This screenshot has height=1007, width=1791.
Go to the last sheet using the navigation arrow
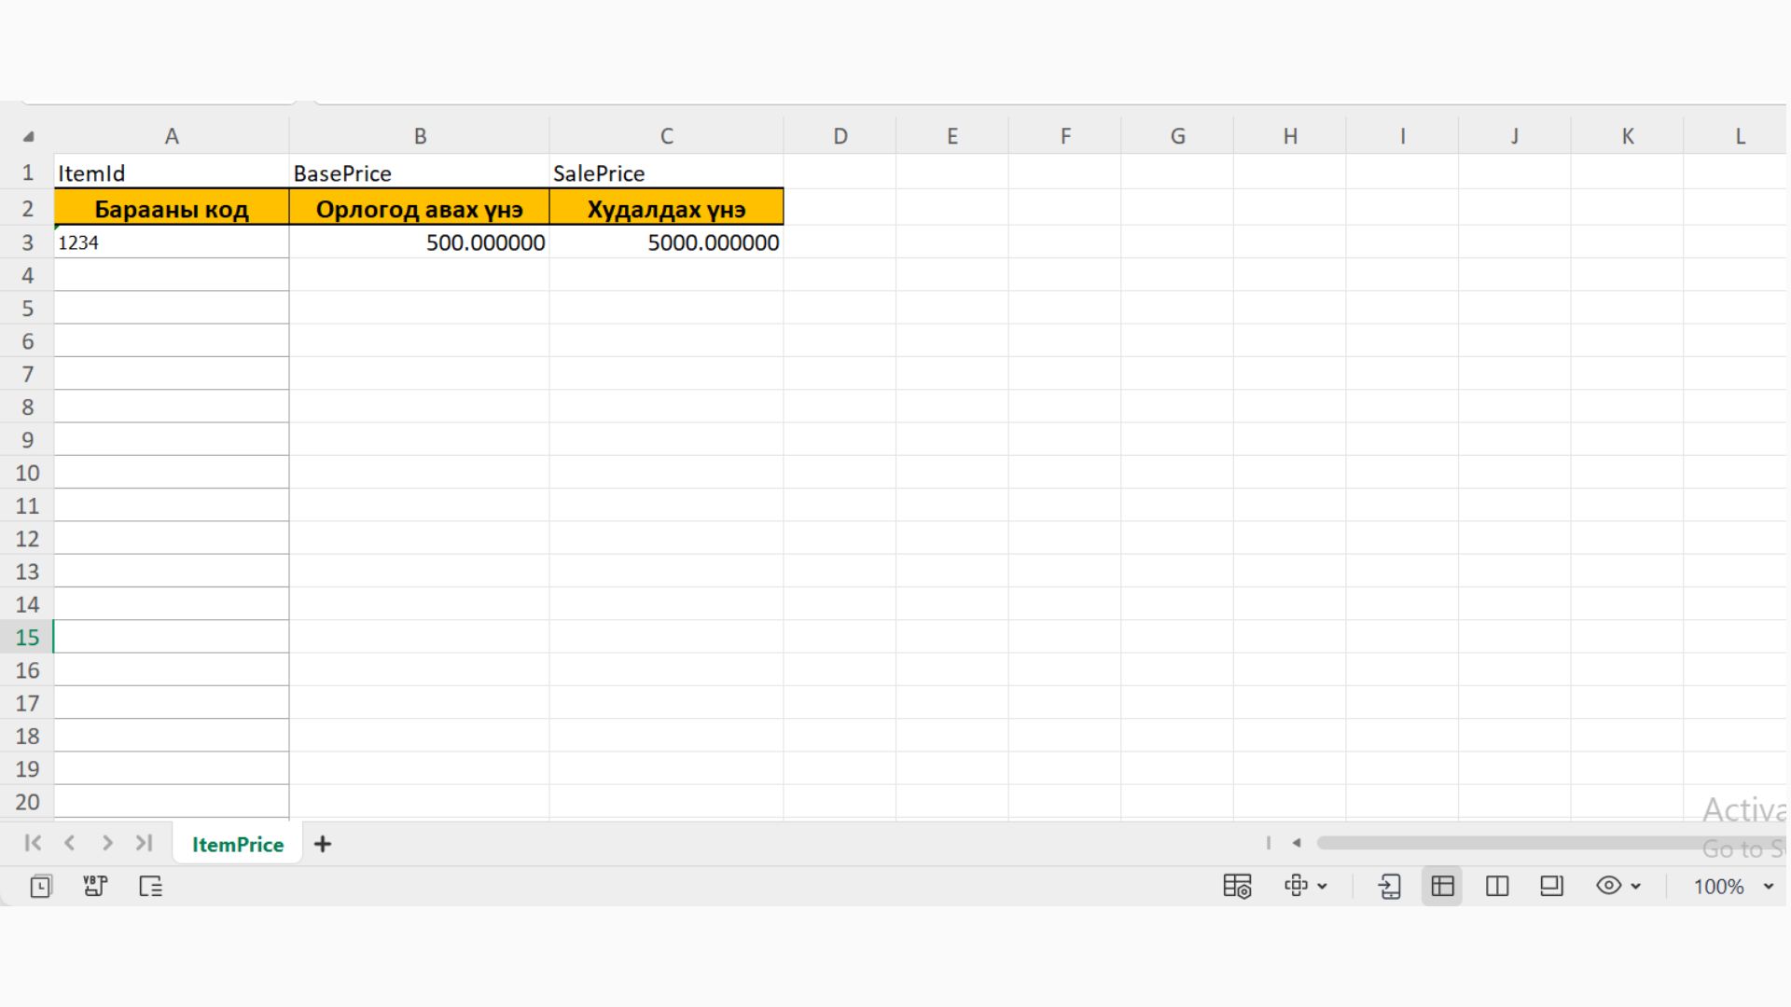144,843
